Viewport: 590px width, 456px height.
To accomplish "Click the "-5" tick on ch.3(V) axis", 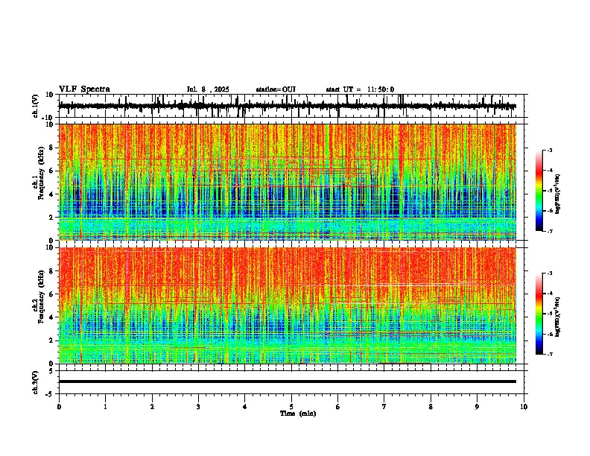I will [50, 394].
